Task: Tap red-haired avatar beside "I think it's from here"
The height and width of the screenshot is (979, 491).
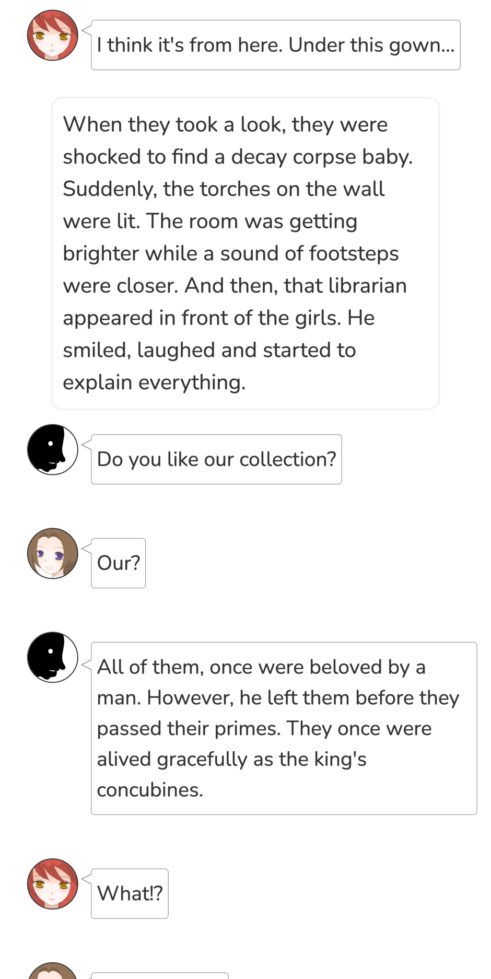Action: 52,35
